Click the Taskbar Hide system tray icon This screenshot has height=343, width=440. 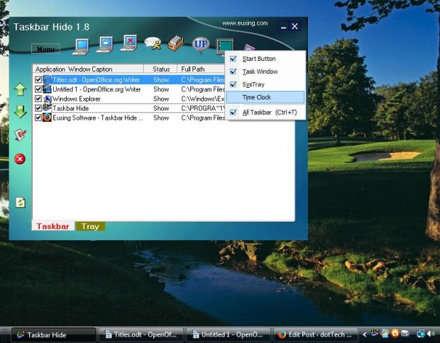[375, 333]
